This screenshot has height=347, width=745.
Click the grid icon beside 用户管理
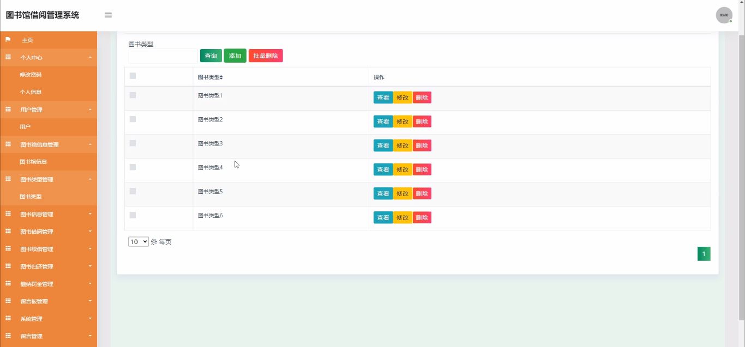(x=8, y=109)
